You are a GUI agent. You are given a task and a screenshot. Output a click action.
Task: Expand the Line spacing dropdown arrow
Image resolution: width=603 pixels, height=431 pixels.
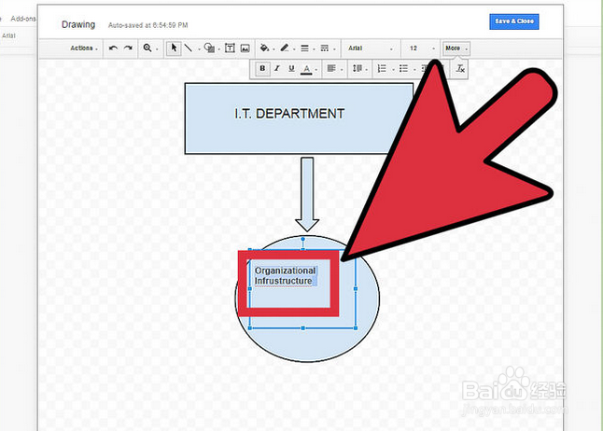pyautogui.click(x=367, y=70)
